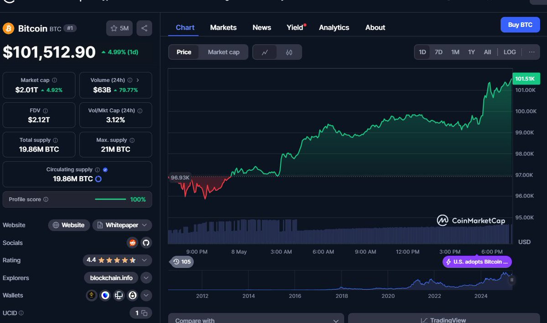Viewport: 547px width, 323px height.
Task: Select the 7D time range
Action: (438, 52)
